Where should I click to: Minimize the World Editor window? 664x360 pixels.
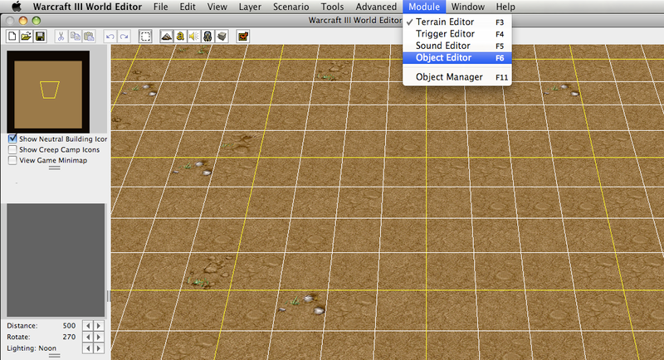(23, 20)
